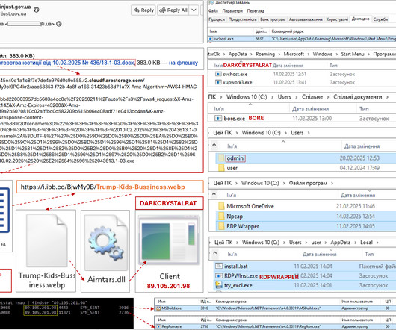This screenshot has height=330, width=396.
Task: Click the Roaming breadcrumb segment
Action: pos(265,54)
